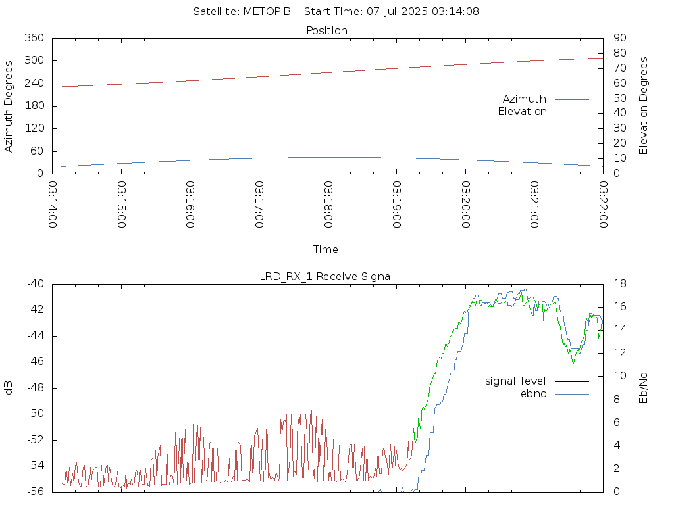Click the -50 dB axis value
Screen dimensions: 674x505
click(x=36, y=414)
